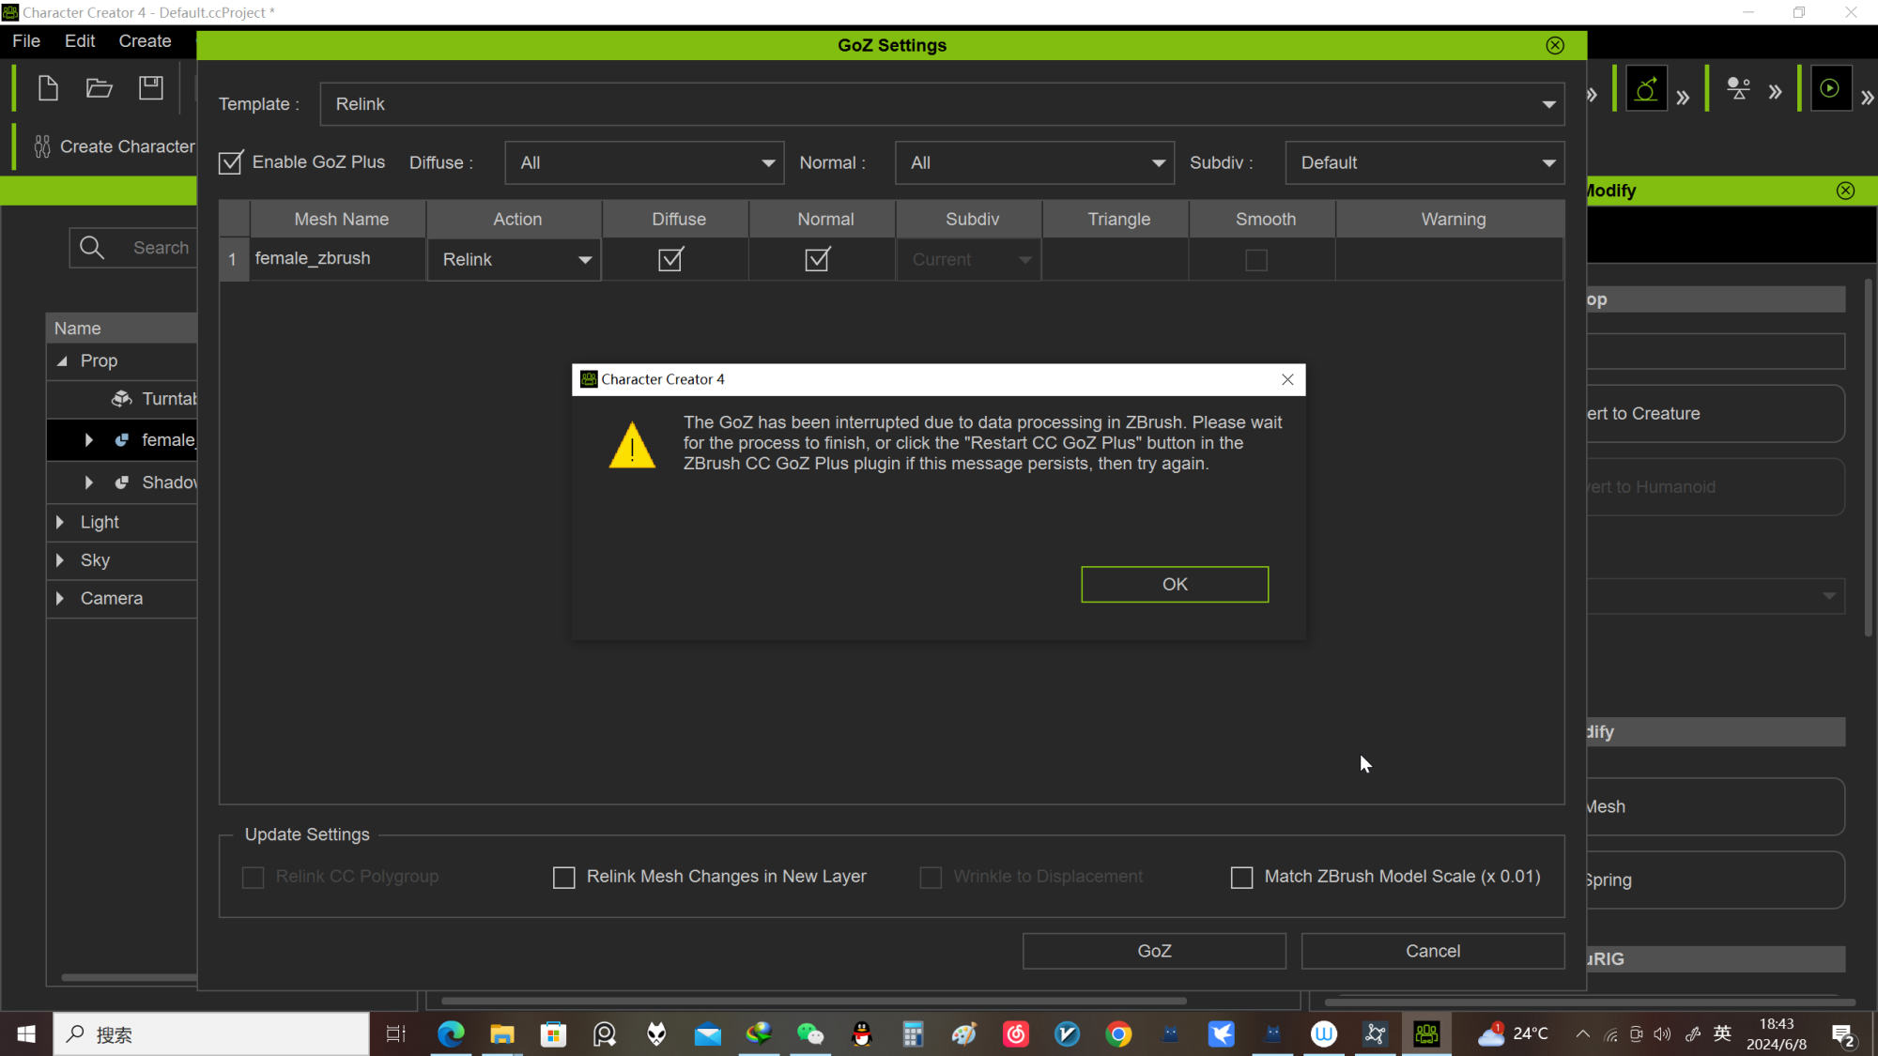Open the QQ penguin app from the taskbar
1878x1056 pixels.
pos(861,1033)
